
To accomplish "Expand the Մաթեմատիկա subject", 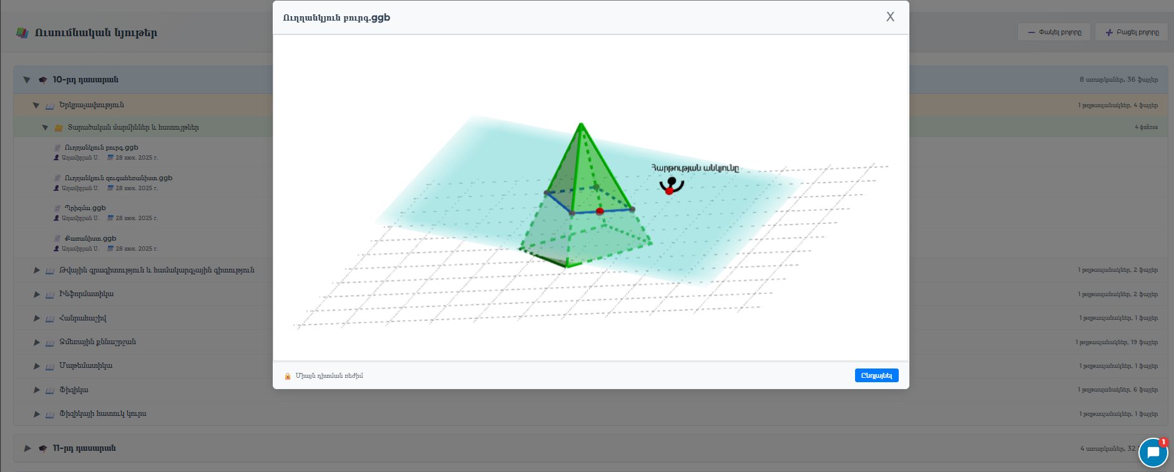I will (x=37, y=366).
